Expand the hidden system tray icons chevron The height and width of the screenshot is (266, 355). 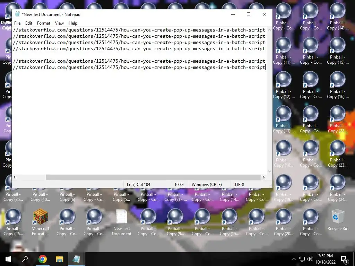pos(293,259)
